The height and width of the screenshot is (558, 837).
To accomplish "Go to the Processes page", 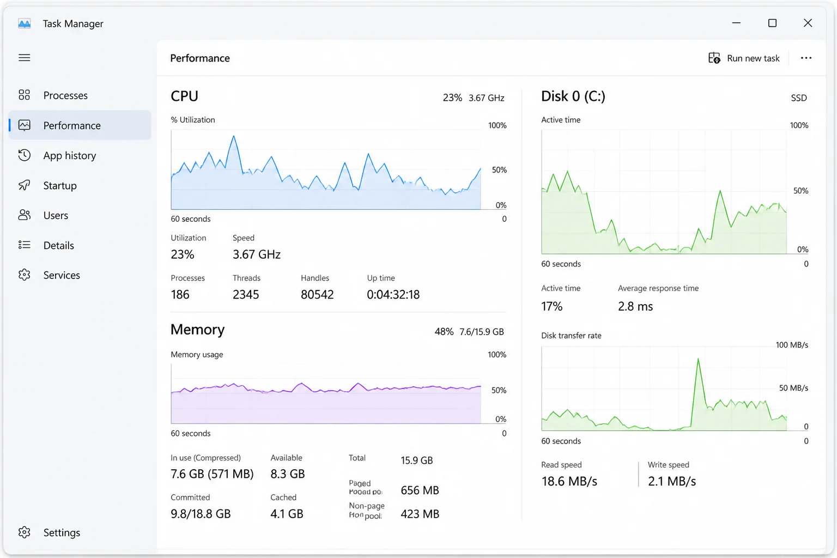I will pyautogui.click(x=80, y=95).
